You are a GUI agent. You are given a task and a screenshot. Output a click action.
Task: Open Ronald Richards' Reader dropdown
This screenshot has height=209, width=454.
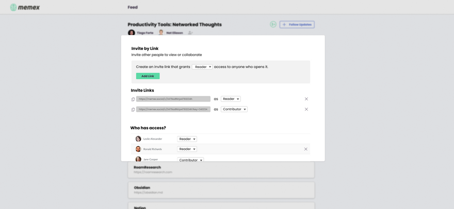coord(187,149)
